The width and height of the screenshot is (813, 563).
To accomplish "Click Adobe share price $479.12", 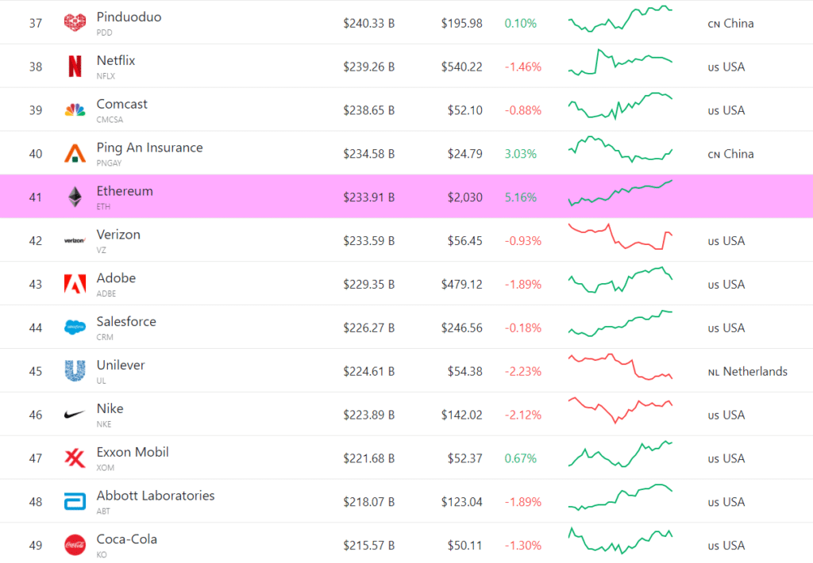I will coord(461,285).
